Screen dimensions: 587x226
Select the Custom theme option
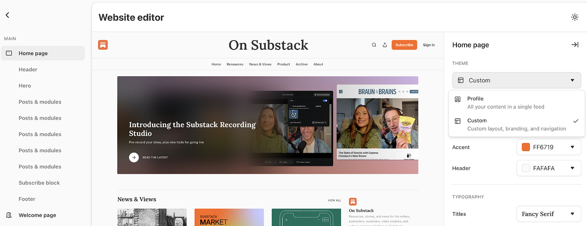(516, 124)
